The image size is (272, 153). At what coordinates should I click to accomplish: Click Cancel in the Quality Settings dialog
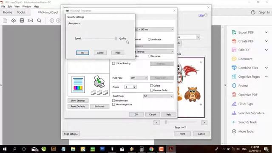[100, 53]
